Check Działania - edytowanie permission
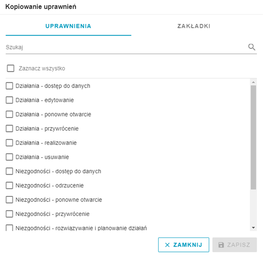The height and width of the screenshot is (257, 263). [9, 100]
